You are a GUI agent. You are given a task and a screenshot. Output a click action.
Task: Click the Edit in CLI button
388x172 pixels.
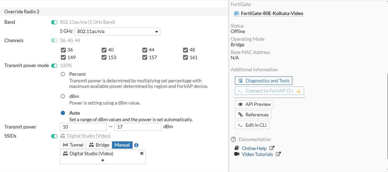point(252,125)
